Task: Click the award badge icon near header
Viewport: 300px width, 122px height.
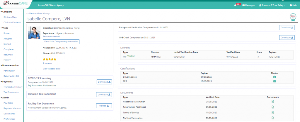Action: tap(293, 17)
